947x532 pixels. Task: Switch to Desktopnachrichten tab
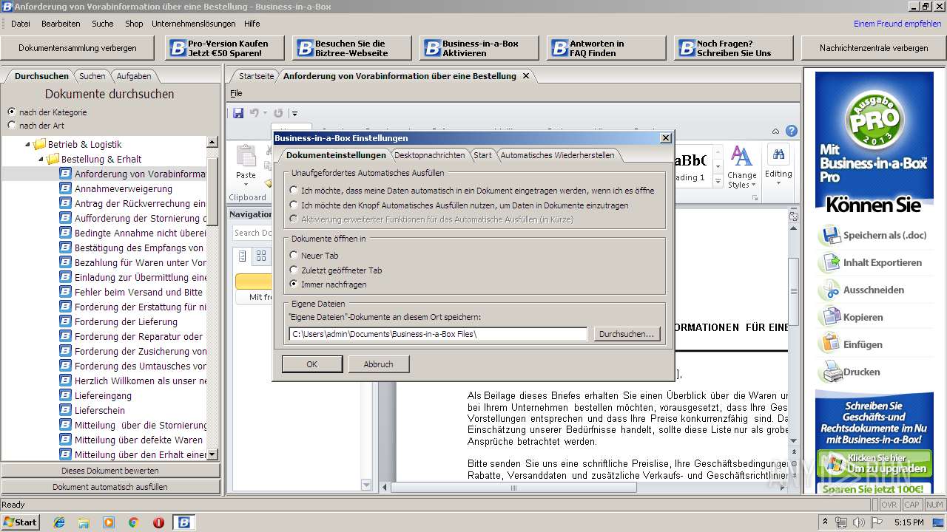click(430, 155)
